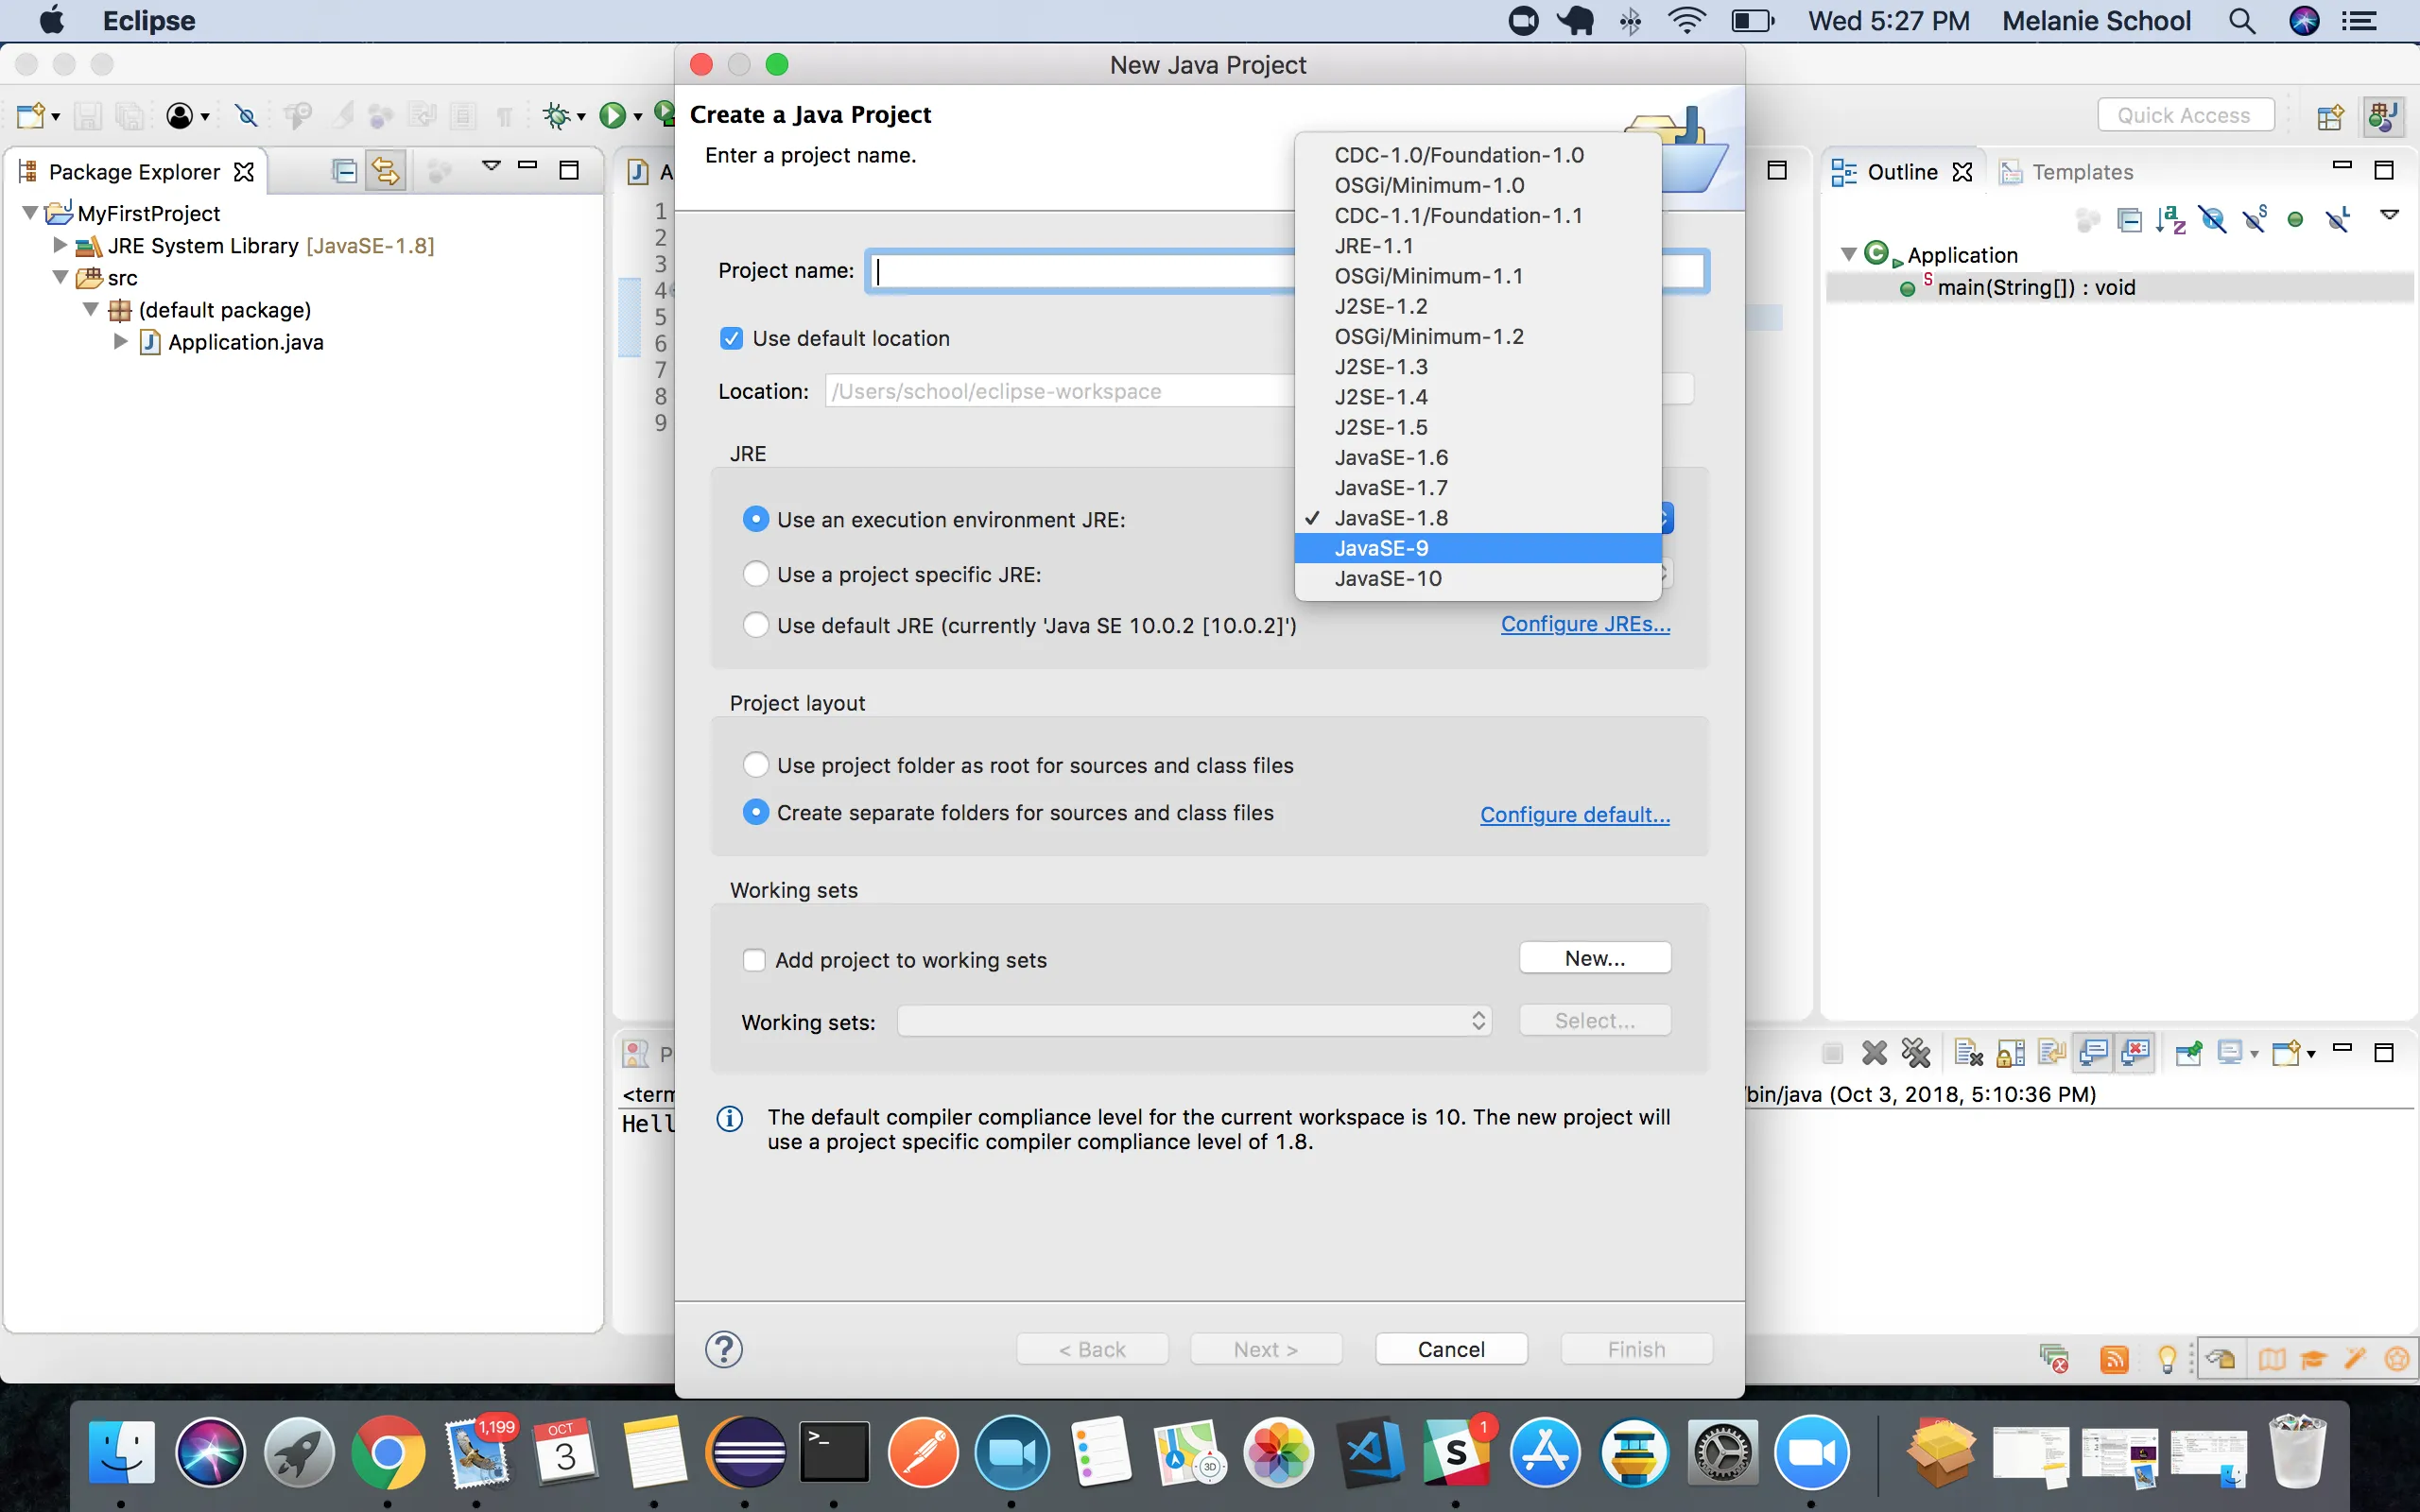Open Terminal from the Dock
2420x1512 pixels.
click(x=834, y=1451)
